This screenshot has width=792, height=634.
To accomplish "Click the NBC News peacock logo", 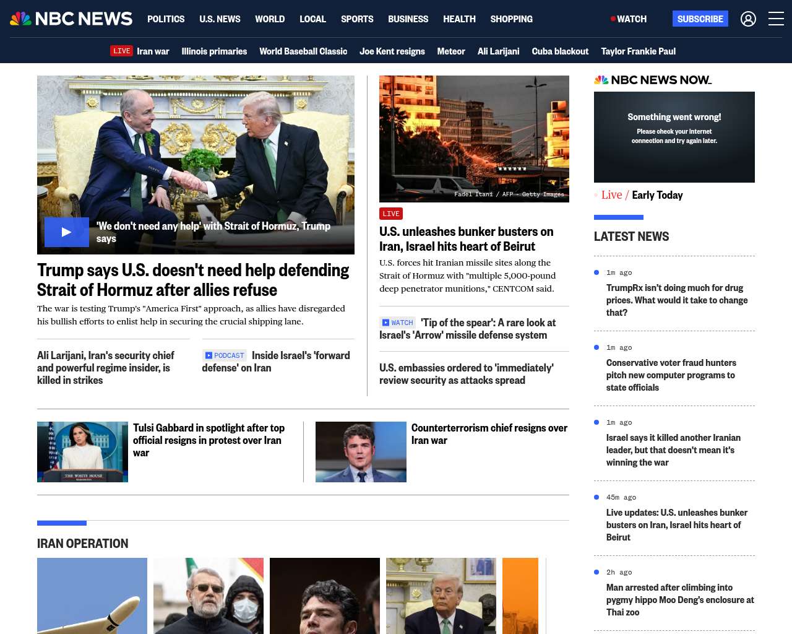I will (x=71, y=19).
